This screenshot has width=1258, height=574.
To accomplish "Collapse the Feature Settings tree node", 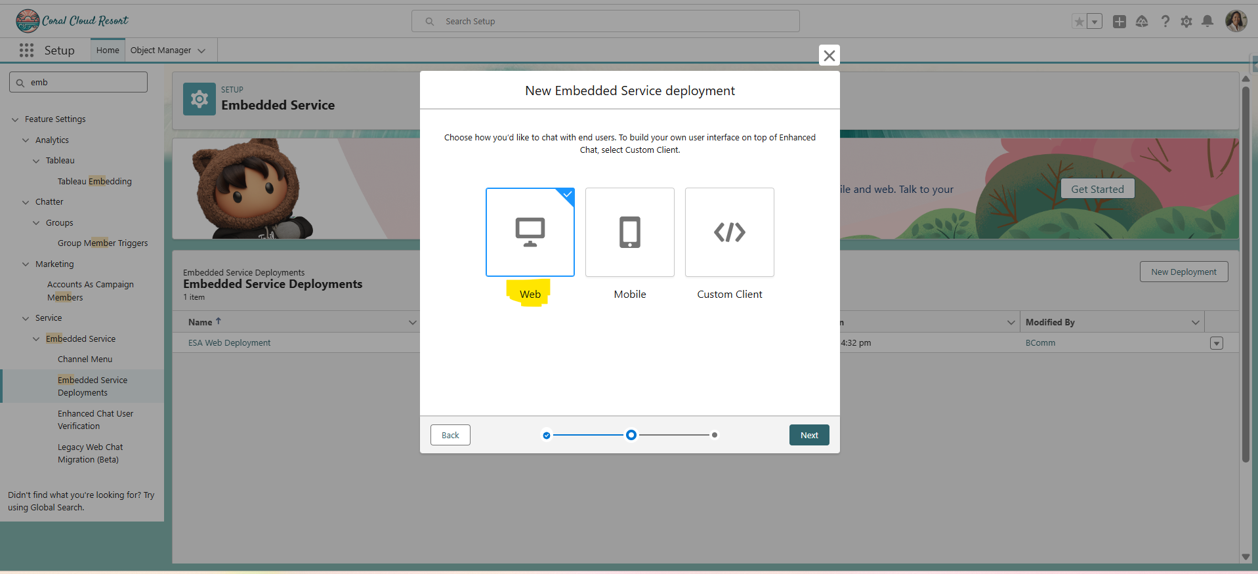I will [x=15, y=119].
